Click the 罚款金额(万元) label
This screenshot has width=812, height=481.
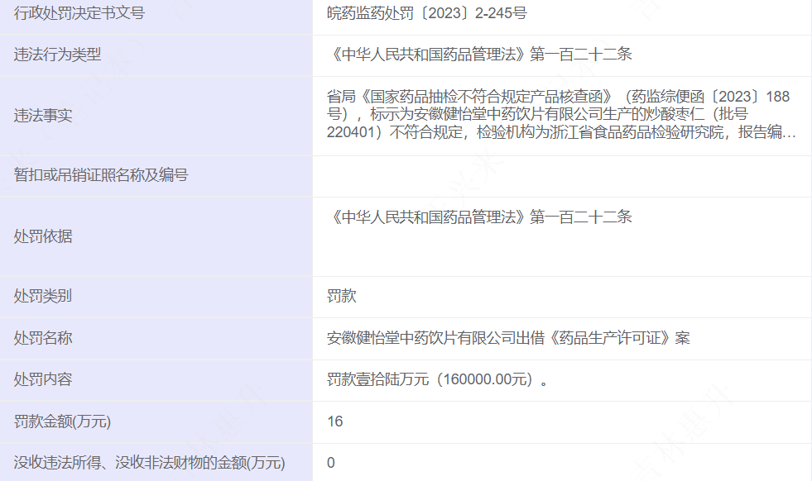[63, 421]
